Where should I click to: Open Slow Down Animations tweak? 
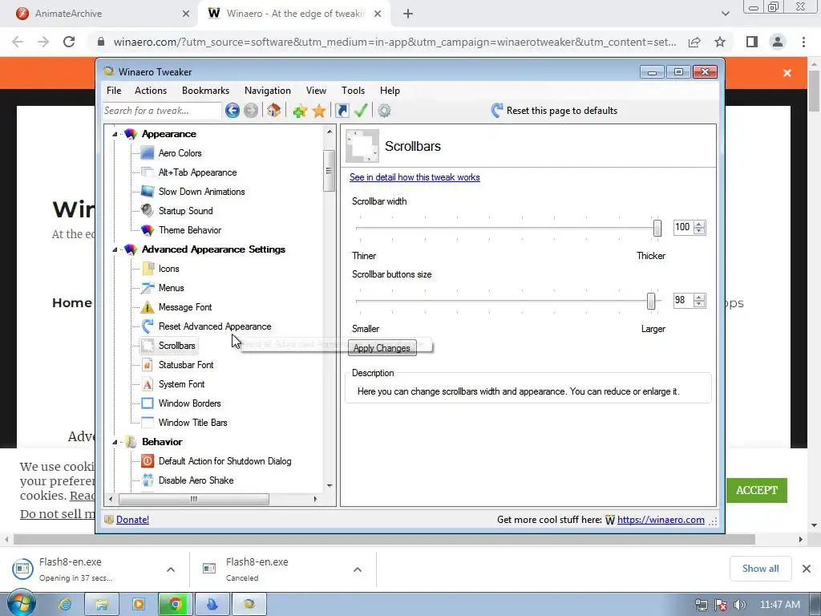(x=201, y=192)
